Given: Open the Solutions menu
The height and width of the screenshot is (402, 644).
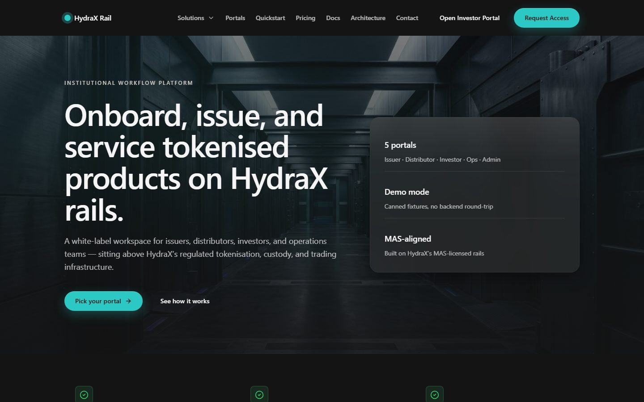Looking at the screenshot, I should [x=195, y=18].
